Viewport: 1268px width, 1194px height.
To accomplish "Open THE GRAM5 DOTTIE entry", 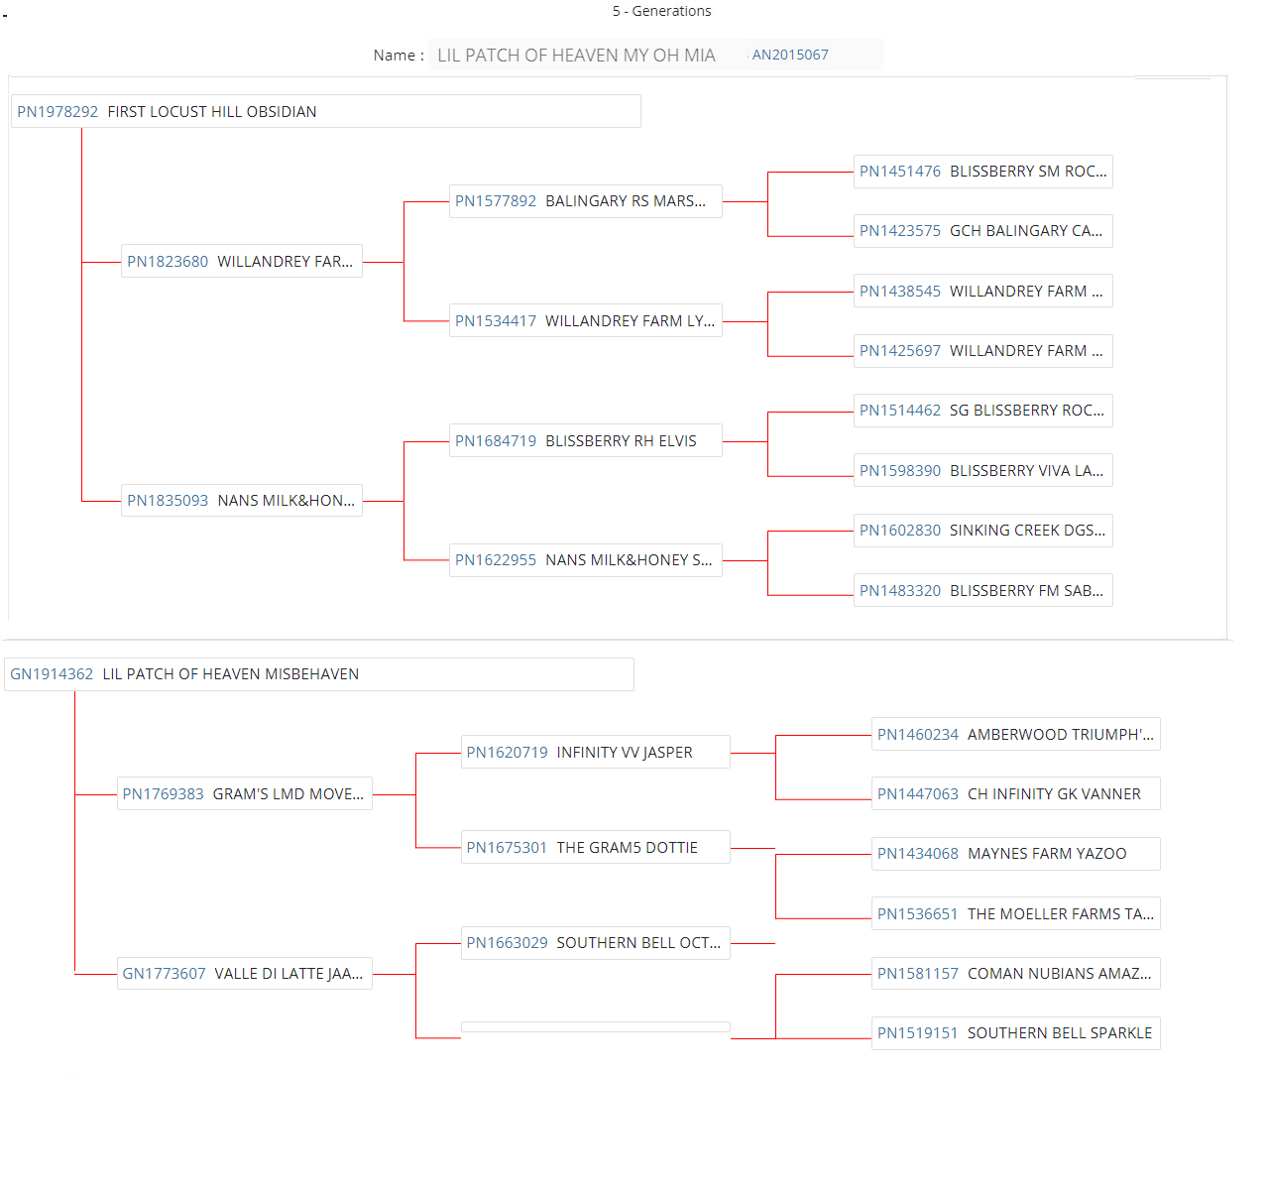I will pyautogui.click(x=627, y=848).
